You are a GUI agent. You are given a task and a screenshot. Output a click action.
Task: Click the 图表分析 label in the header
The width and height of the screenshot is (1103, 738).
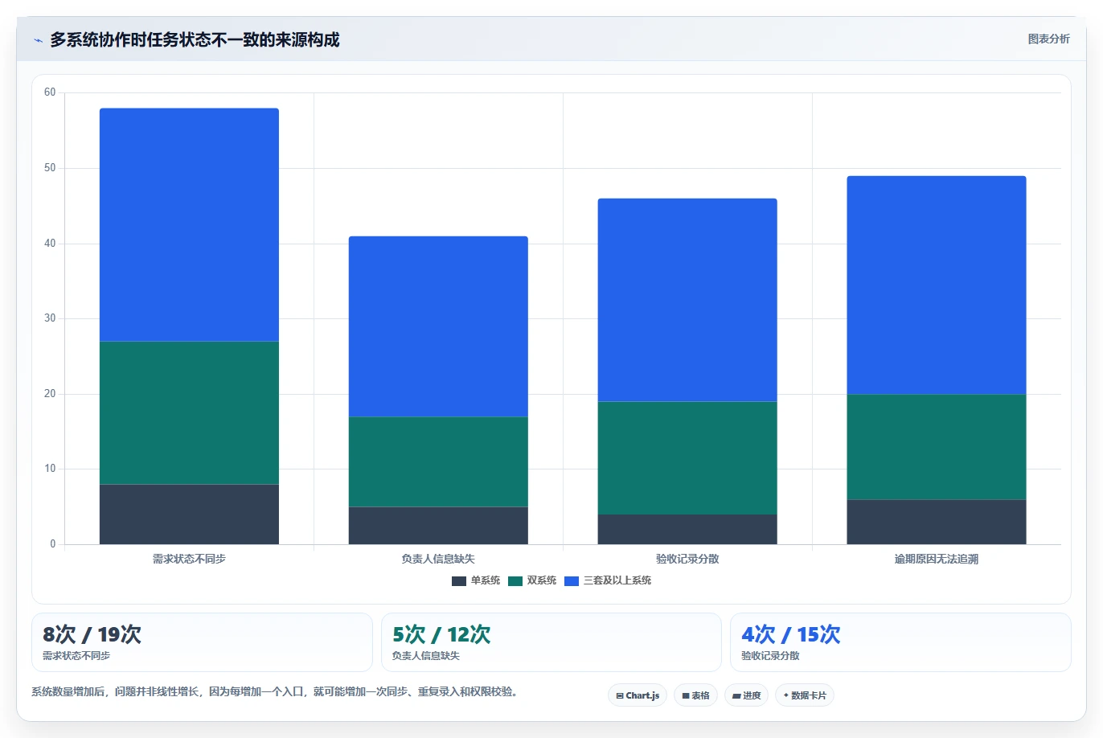pyautogui.click(x=1048, y=39)
